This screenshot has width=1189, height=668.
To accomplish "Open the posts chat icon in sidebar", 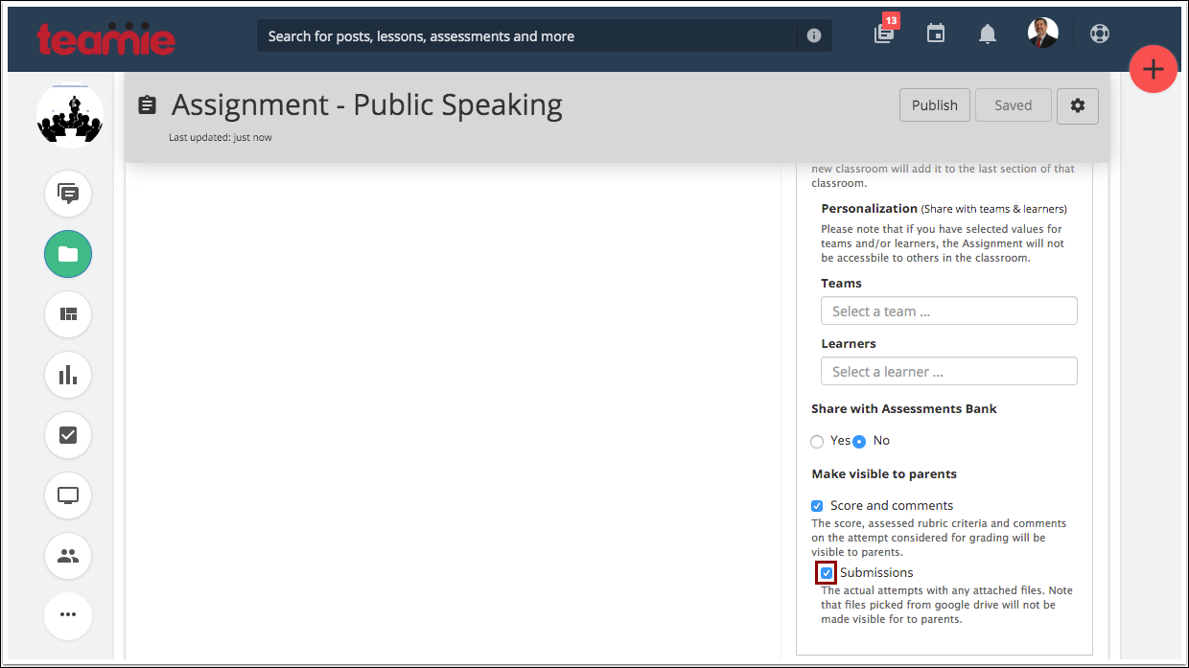I will [68, 194].
